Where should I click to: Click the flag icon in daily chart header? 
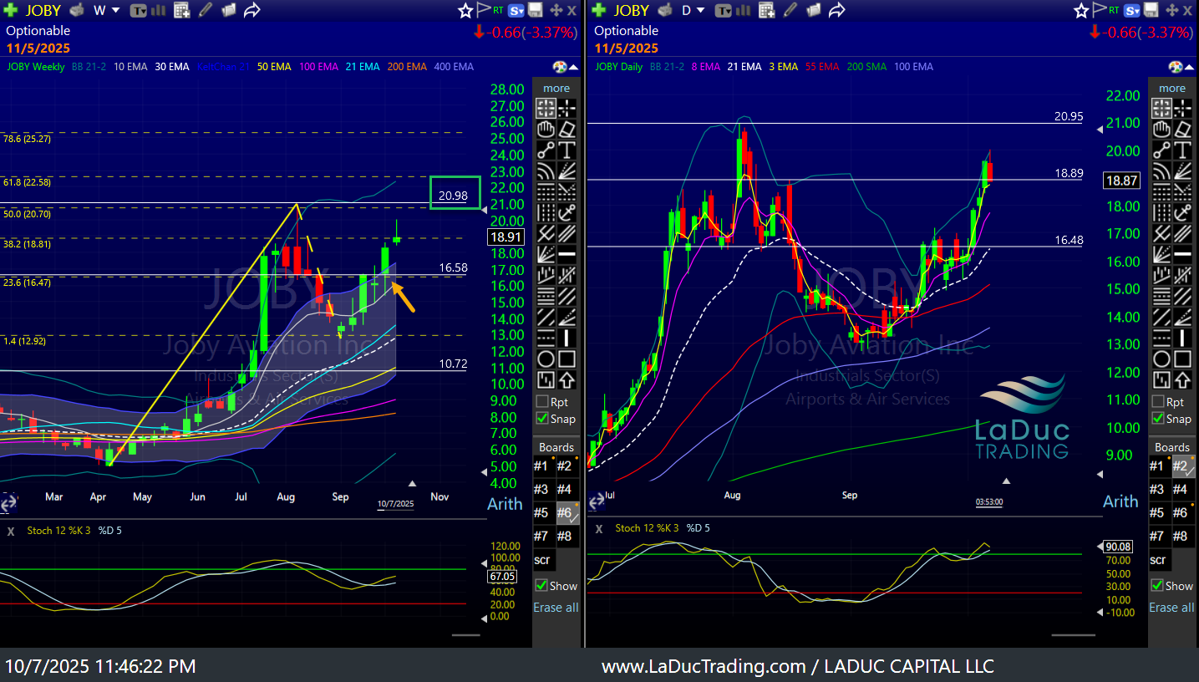tap(1099, 10)
